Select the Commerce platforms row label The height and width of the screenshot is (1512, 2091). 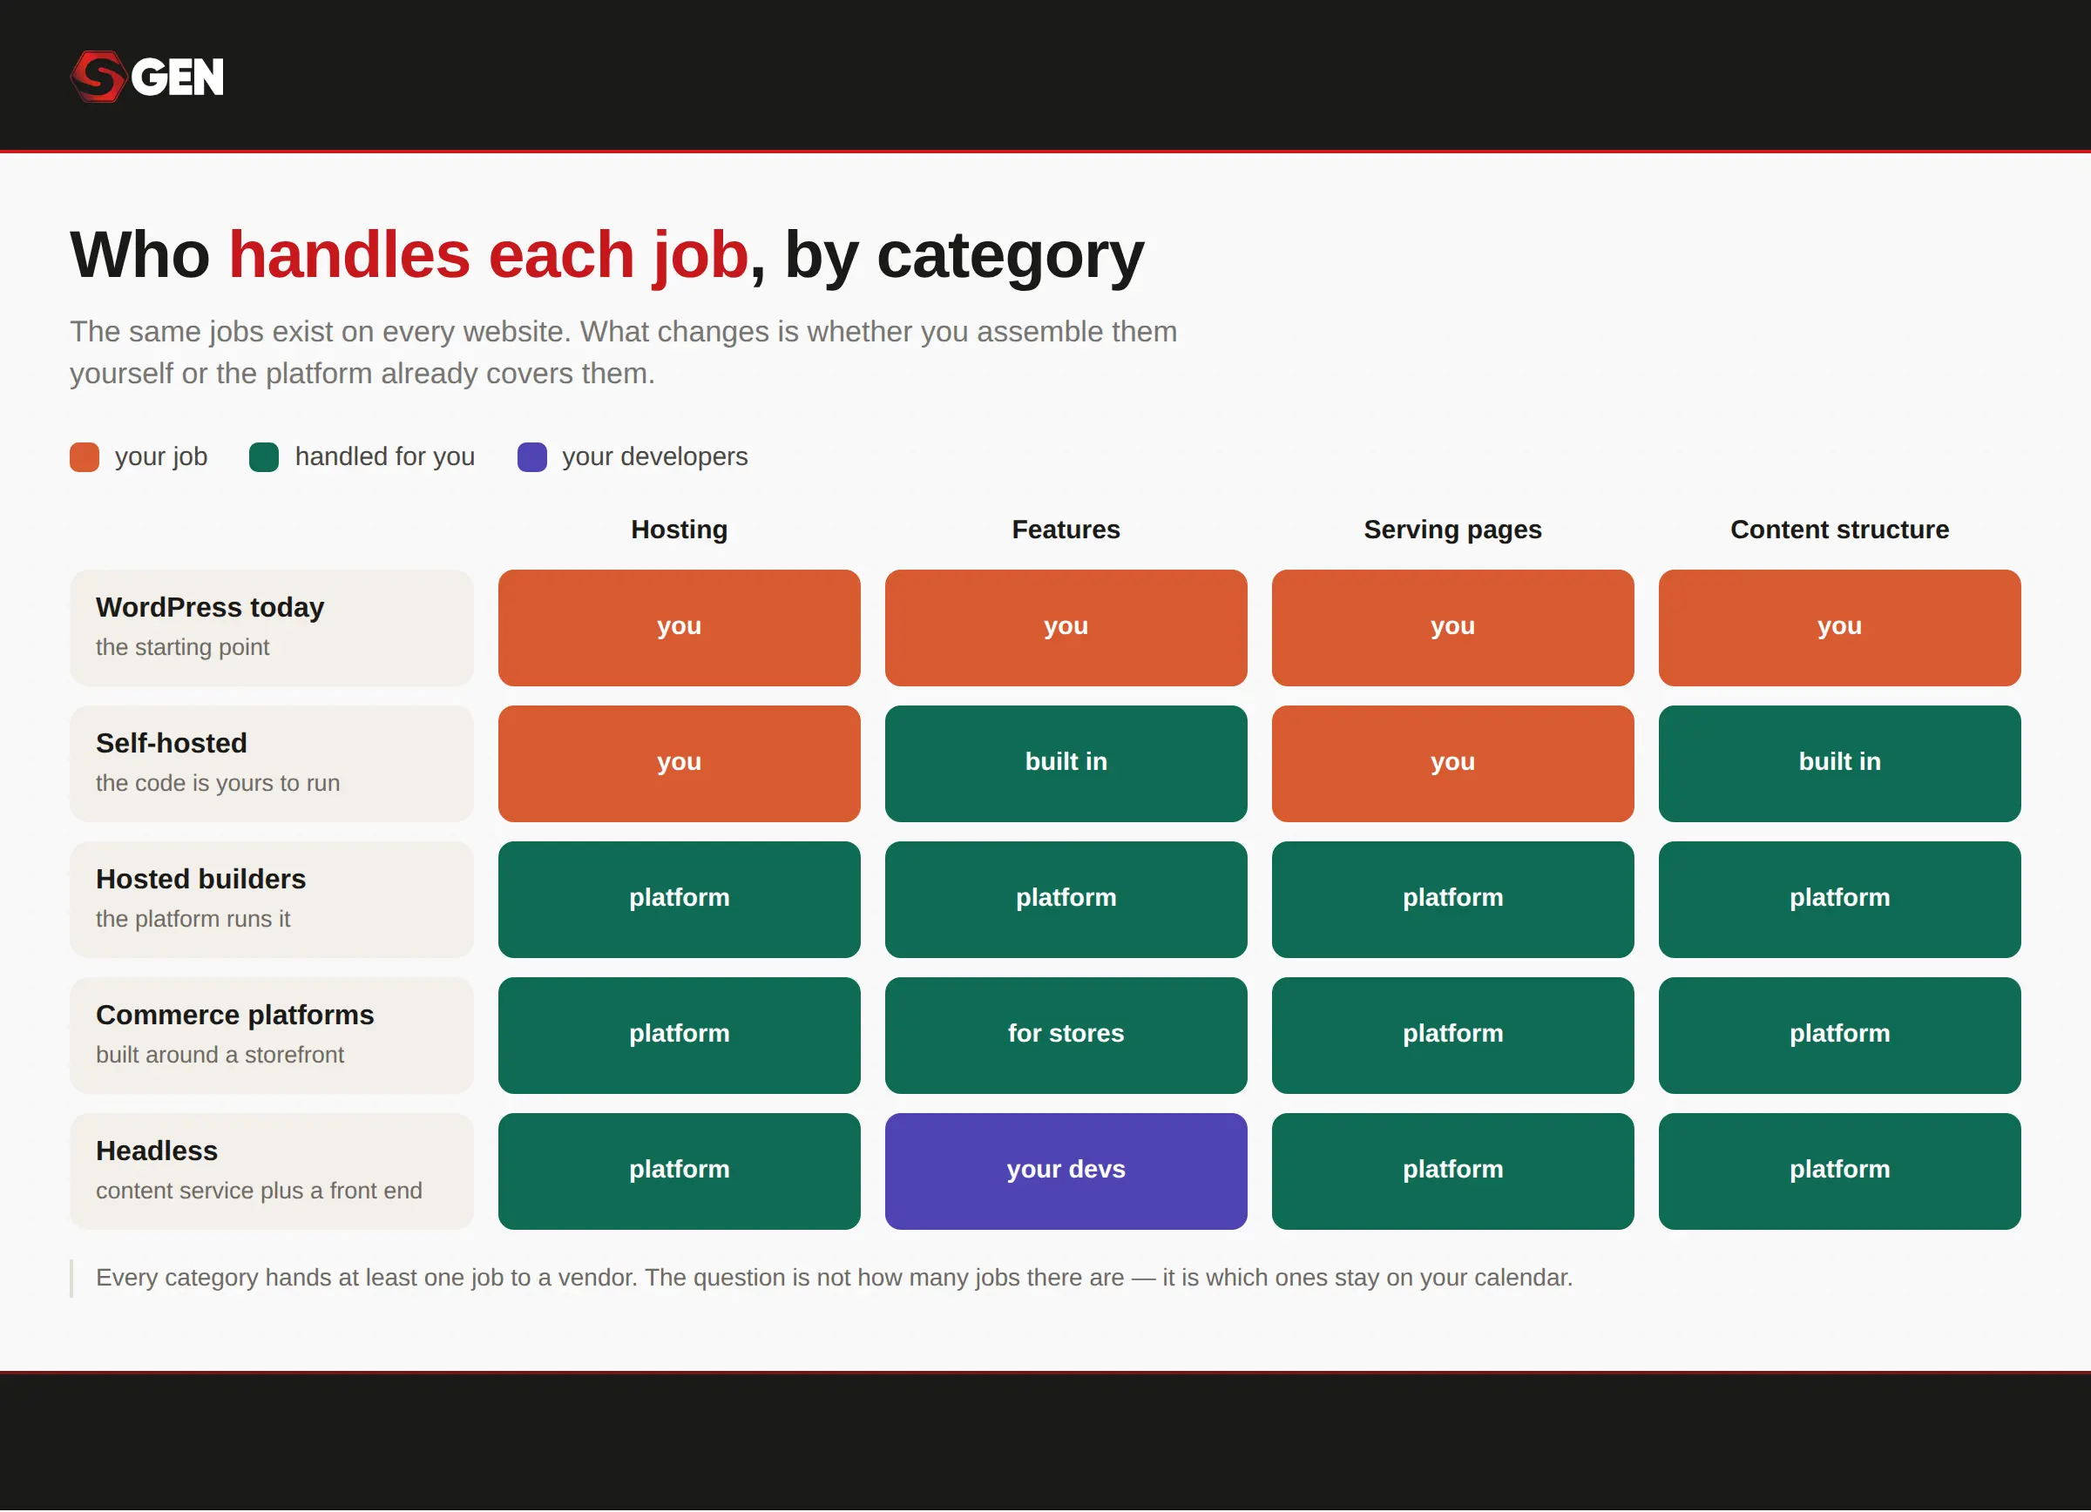pyautogui.click(x=272, y=1036)
